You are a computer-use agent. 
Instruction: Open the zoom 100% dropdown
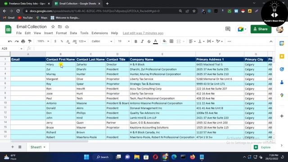point(43,41)
